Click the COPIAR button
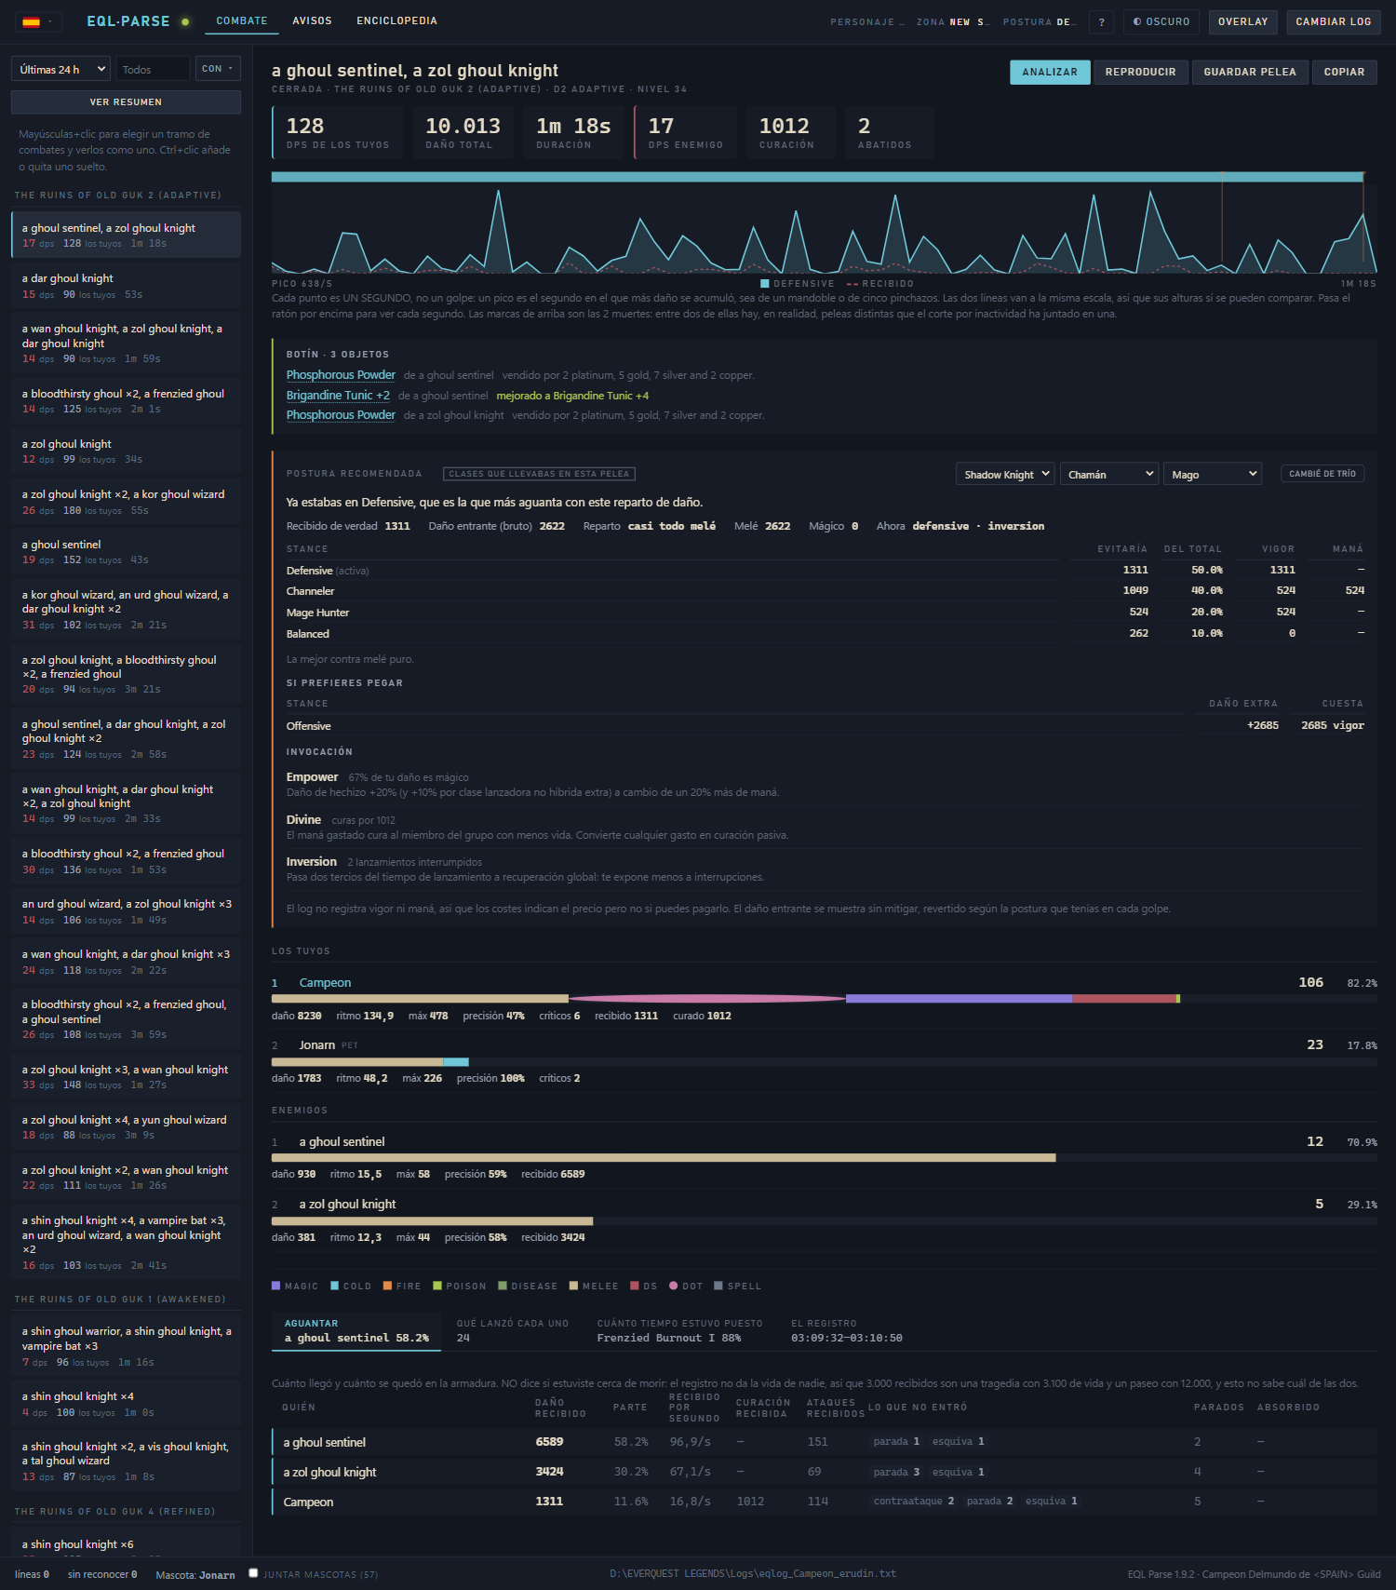 tap(1344, 72)
